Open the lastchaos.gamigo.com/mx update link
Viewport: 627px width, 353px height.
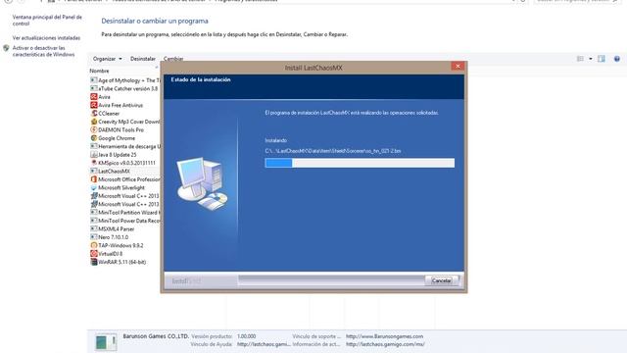[x=385, y=344]
